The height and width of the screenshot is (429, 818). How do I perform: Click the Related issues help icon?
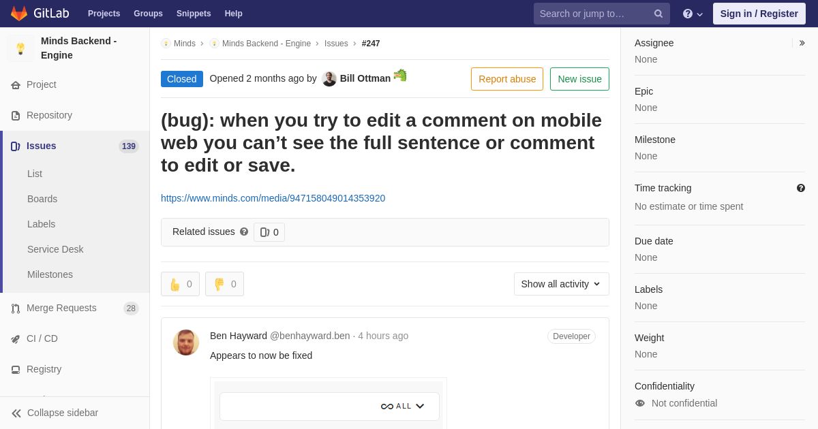[244, 232]
